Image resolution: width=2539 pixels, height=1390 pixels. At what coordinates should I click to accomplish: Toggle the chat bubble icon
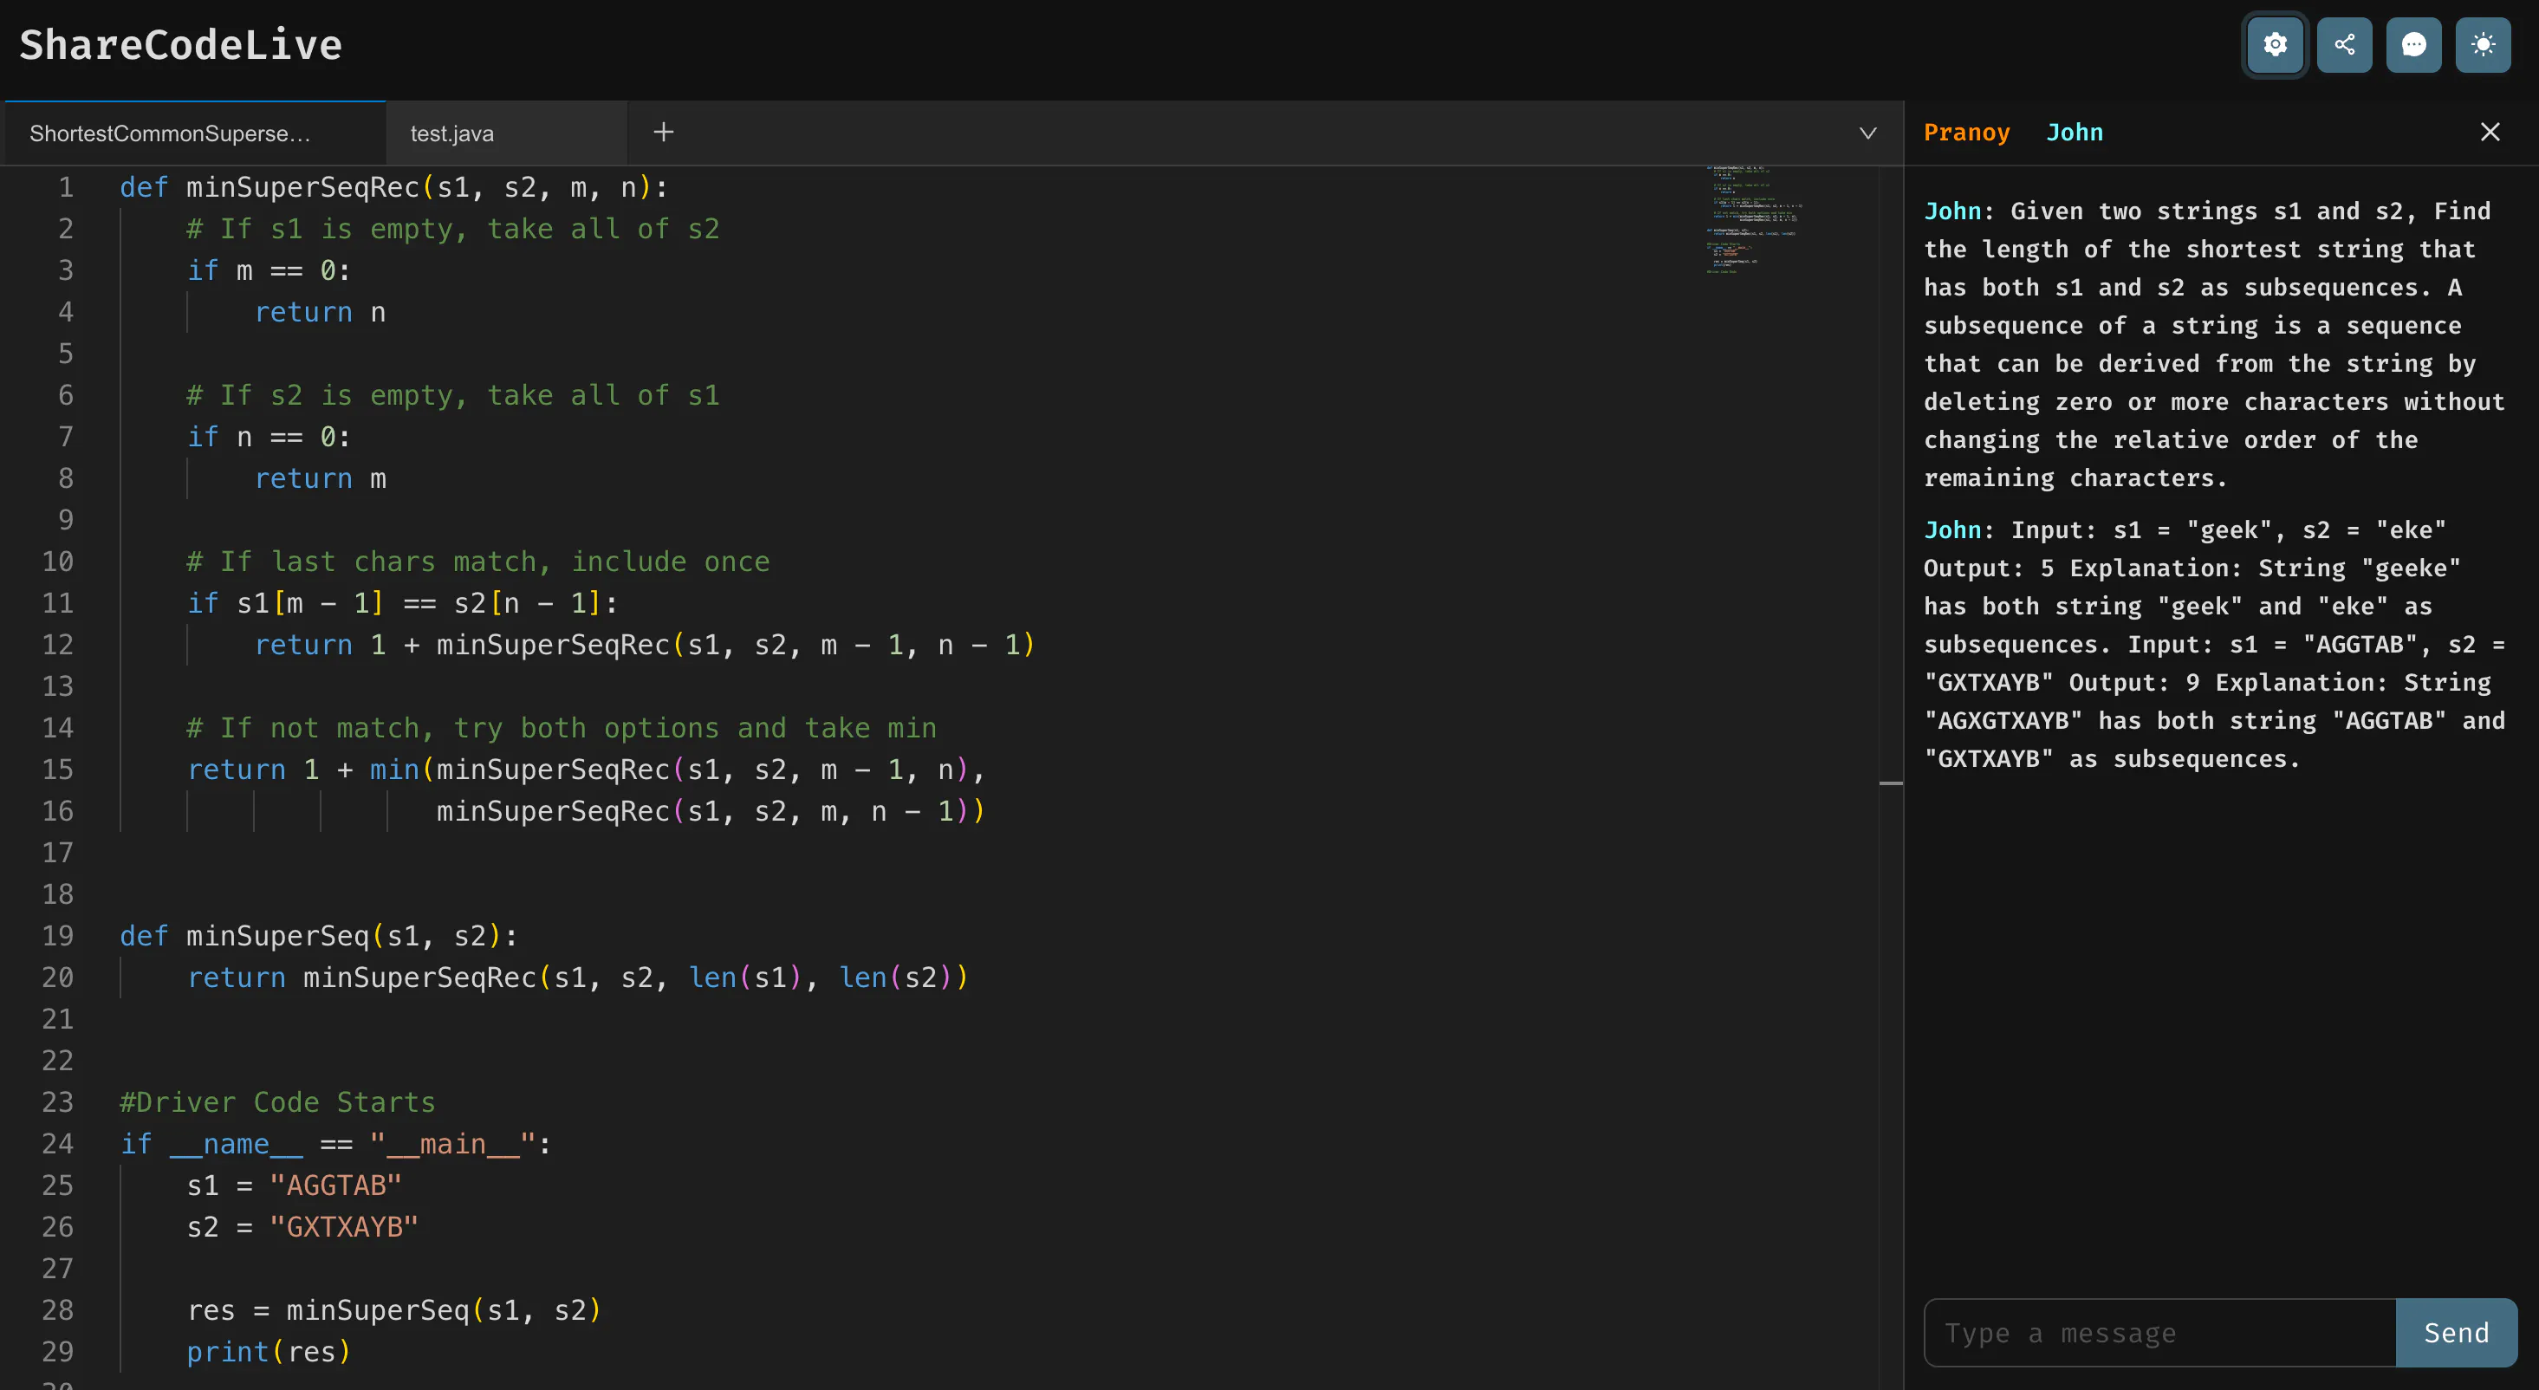2414,44
